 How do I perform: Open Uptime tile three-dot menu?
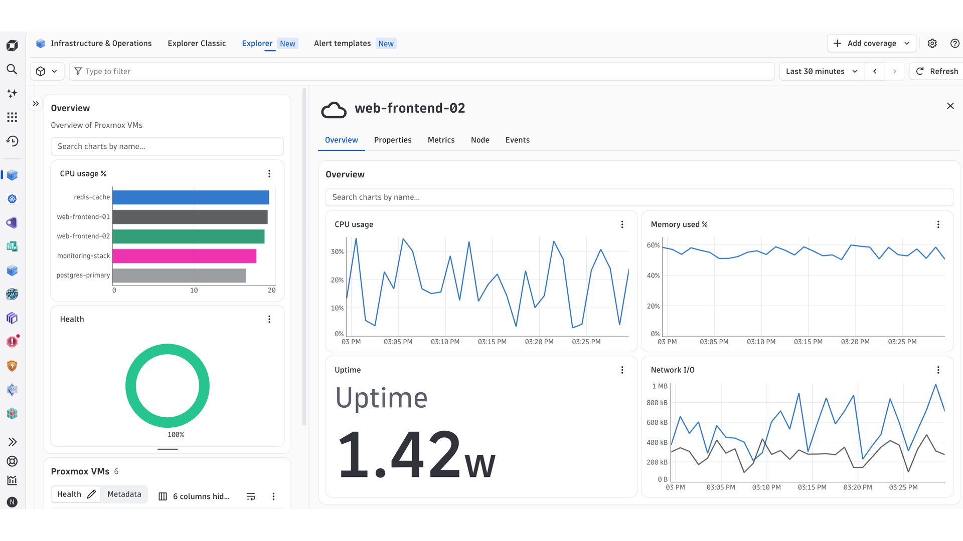[622, 370]
